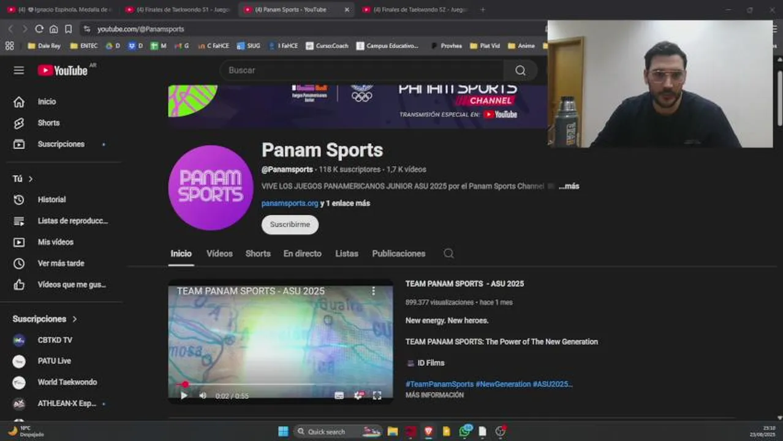Expand the channel description with ...más
Viewport: 783px width, 441px height.
click(x=569, y=186)
